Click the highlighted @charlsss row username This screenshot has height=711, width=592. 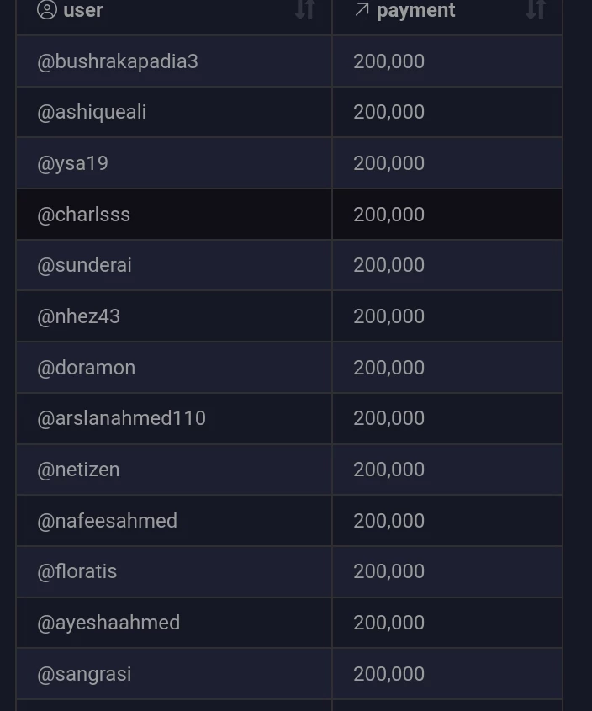tap(83, 215)
